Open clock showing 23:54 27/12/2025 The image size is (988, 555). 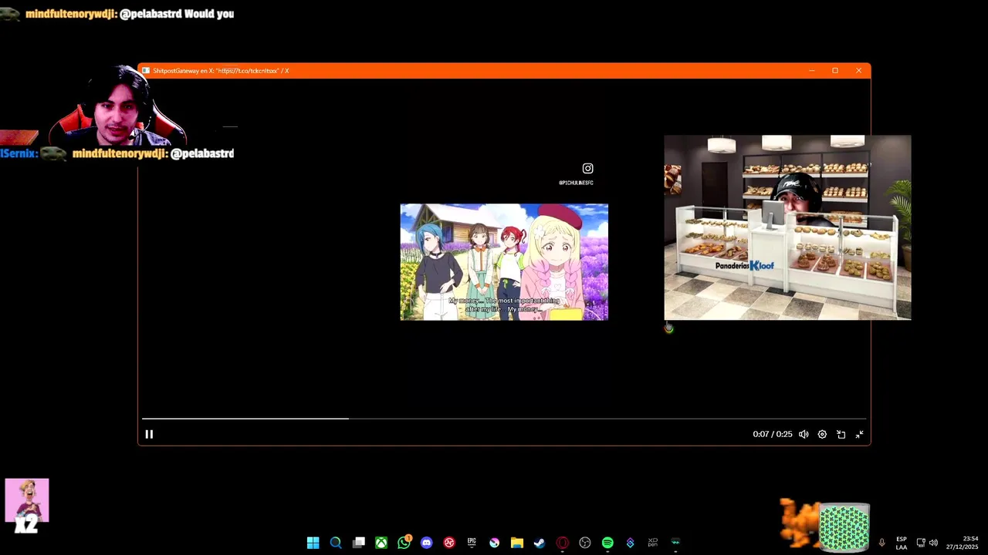click(x=962, y=543)
